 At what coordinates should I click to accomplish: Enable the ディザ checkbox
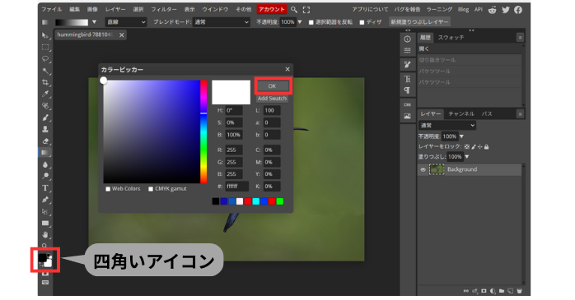[362, 22]
